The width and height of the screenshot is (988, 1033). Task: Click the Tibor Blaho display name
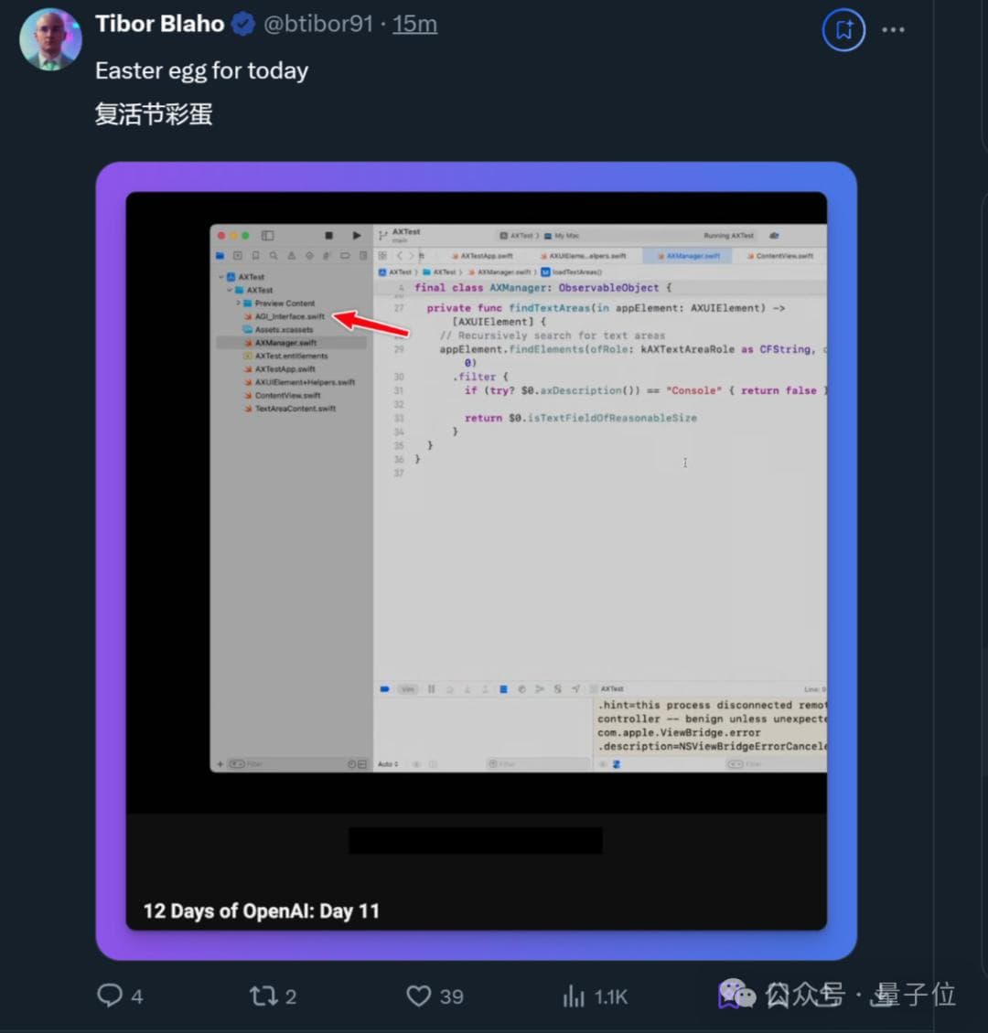pyautogui.click(x=160, y=24)
